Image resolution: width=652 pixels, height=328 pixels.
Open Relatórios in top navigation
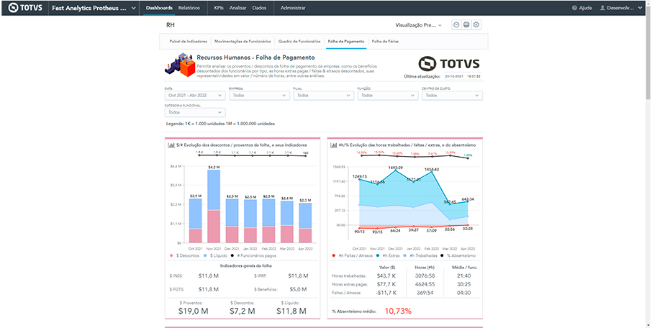tap(189, 8)
